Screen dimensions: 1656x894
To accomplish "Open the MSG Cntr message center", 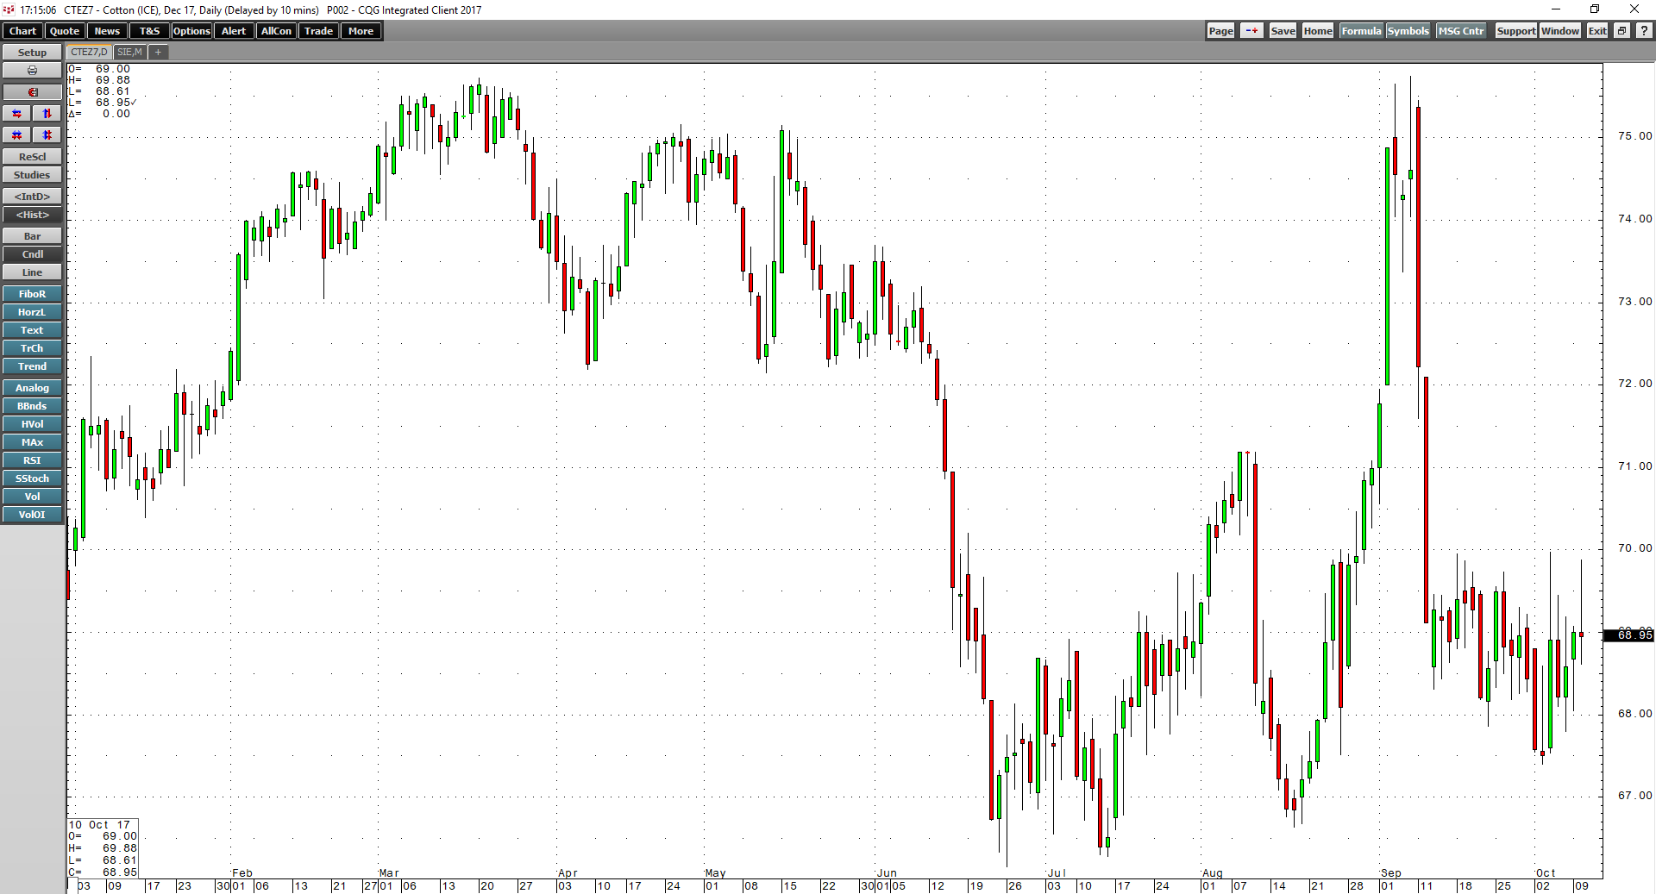I will [x=1460, y=30].
